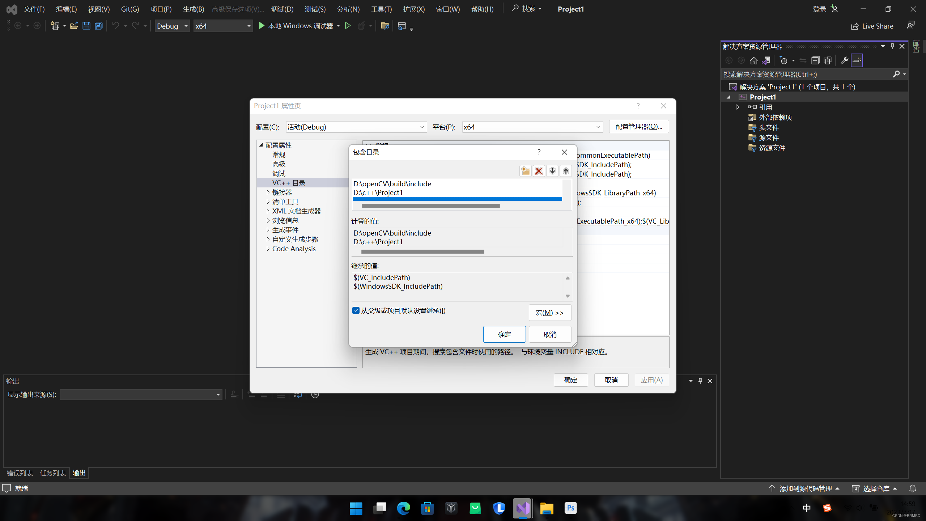
Task: Click Windows Start button
Action: click(356, 508)
